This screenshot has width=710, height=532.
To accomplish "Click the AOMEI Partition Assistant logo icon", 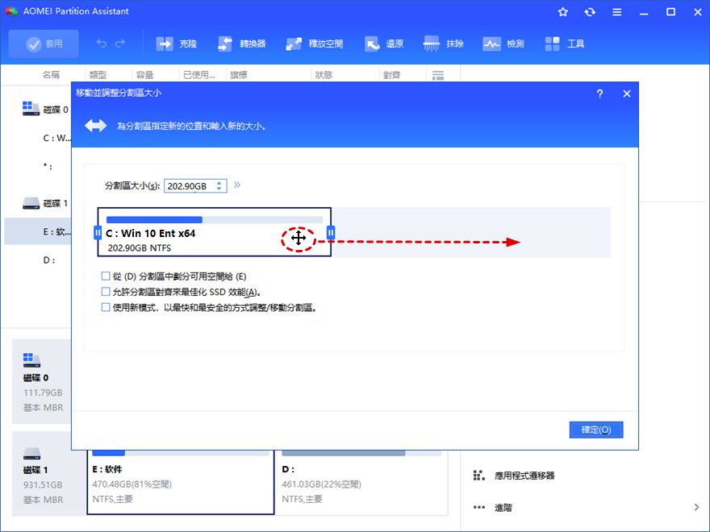I will pyautogui.click(x=11, y=11).
